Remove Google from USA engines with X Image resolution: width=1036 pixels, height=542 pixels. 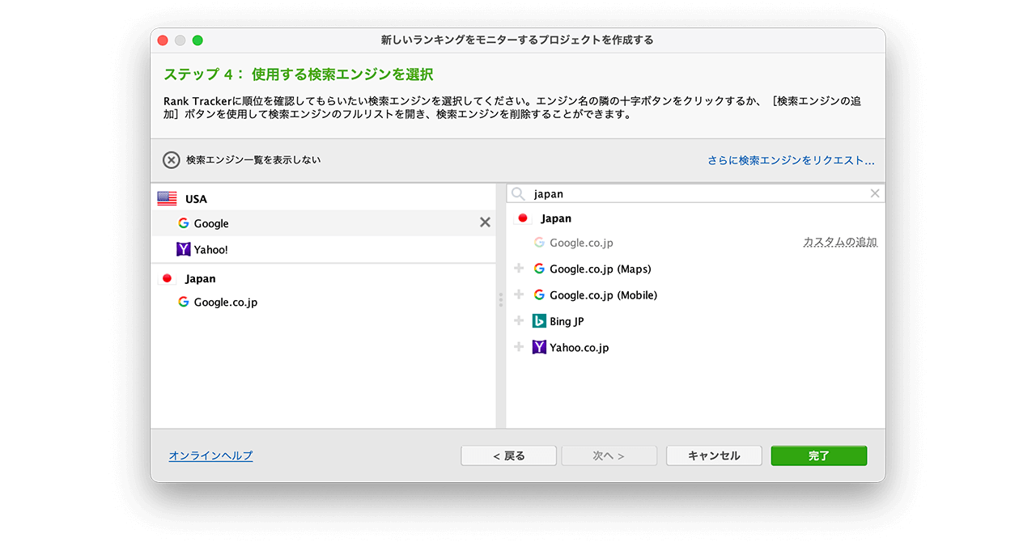pyautogui.click(x=485, y=222)
